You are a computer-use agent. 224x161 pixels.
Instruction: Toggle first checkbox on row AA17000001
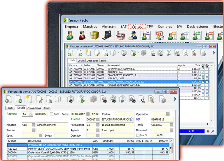203,69
